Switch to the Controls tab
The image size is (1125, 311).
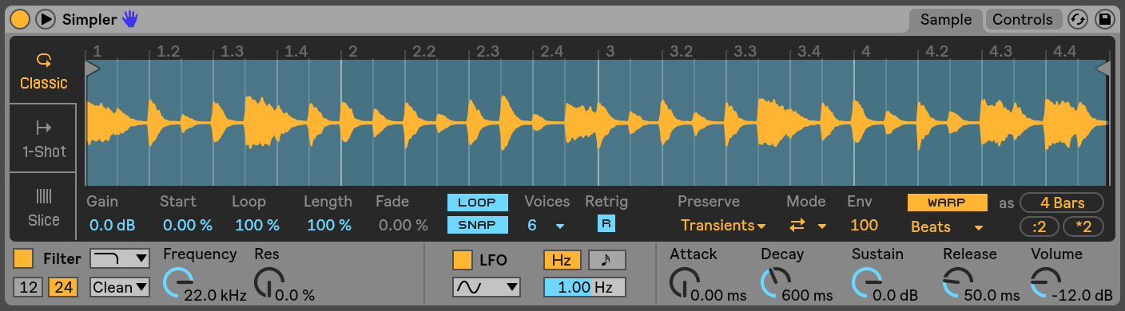(1023, 19)
